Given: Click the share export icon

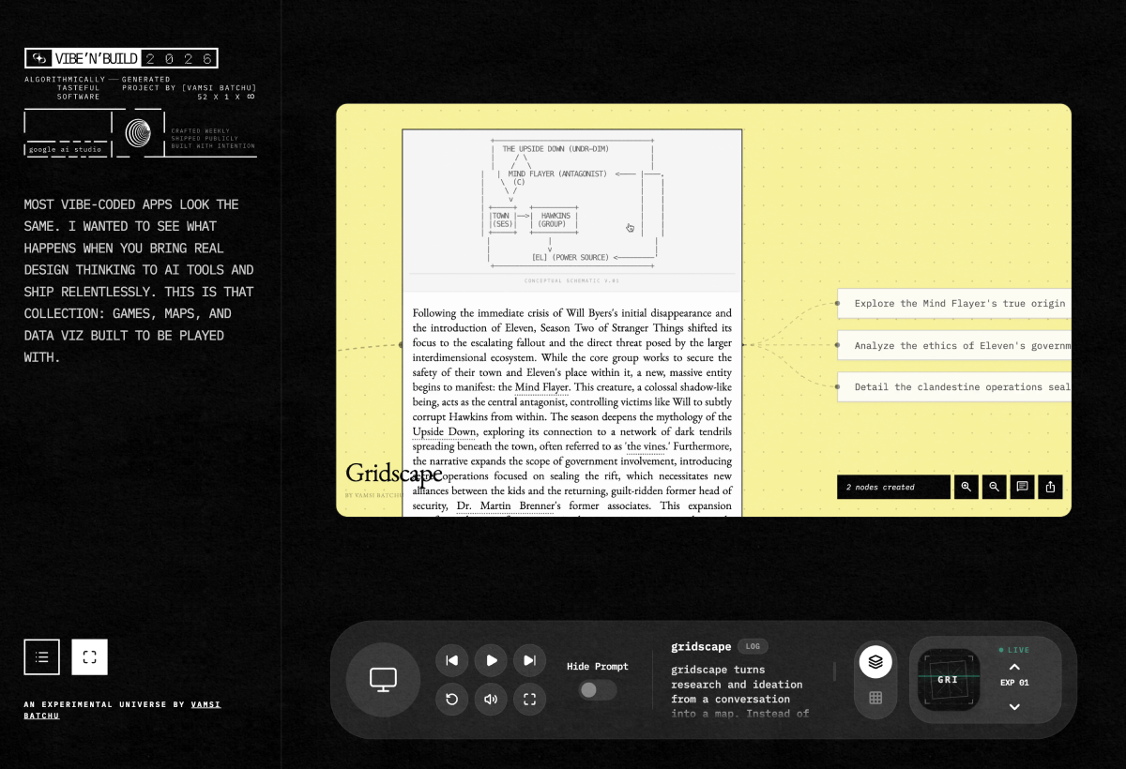Looking at the screenshot, I should click(x=1050, y=487).
